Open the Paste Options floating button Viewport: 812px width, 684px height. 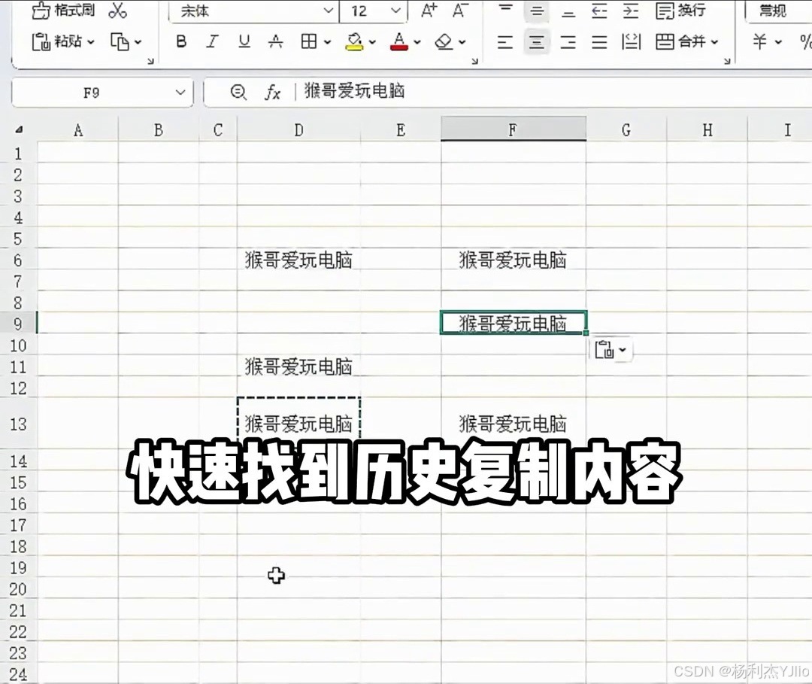[x=611, y=350]
